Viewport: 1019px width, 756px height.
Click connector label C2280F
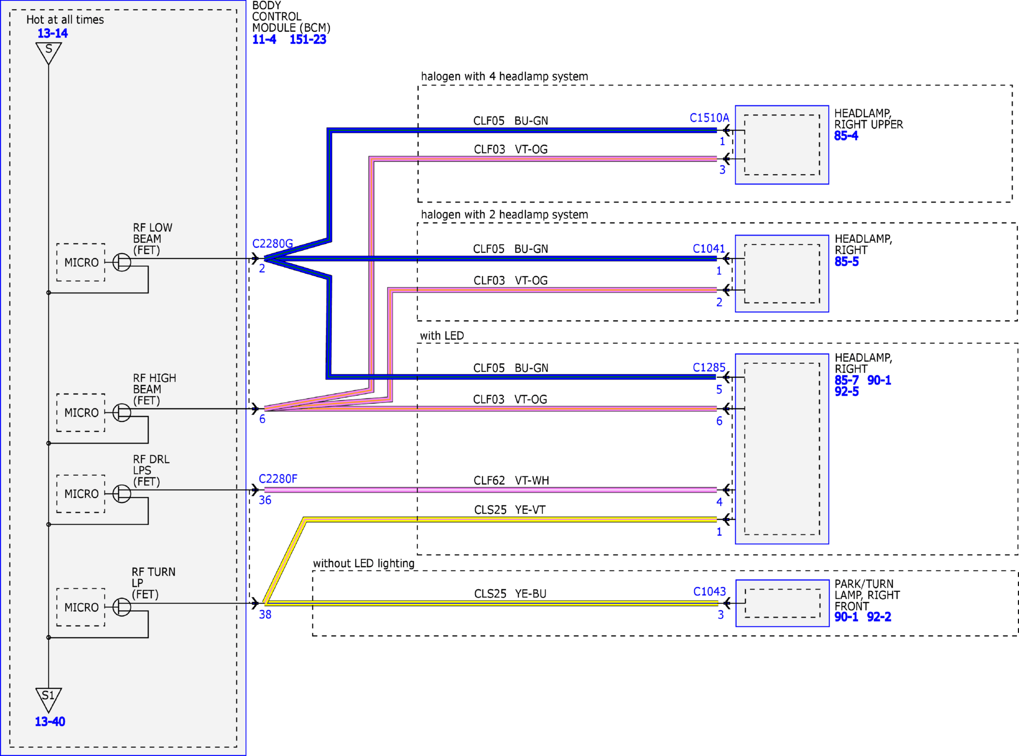(x=278, y=479)
